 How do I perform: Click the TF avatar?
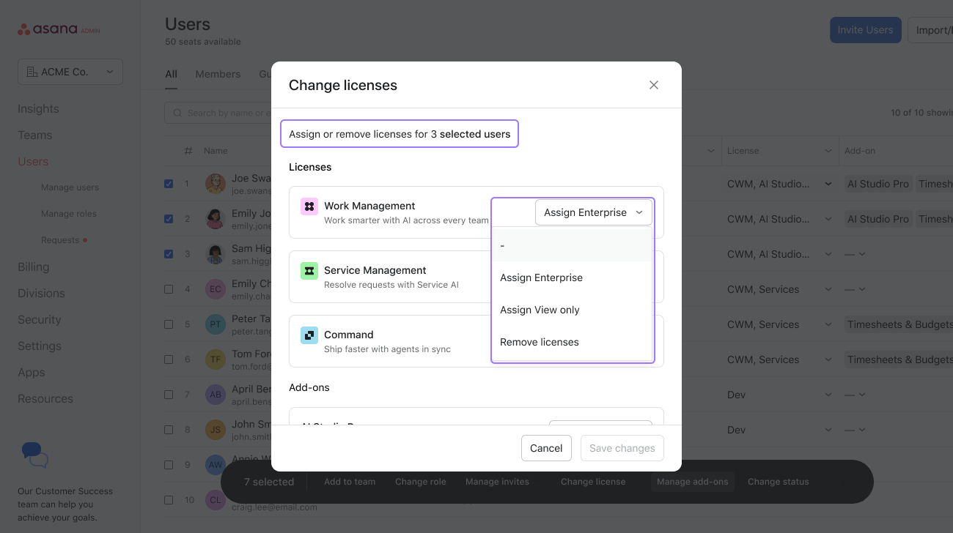[x=216, y=359]
